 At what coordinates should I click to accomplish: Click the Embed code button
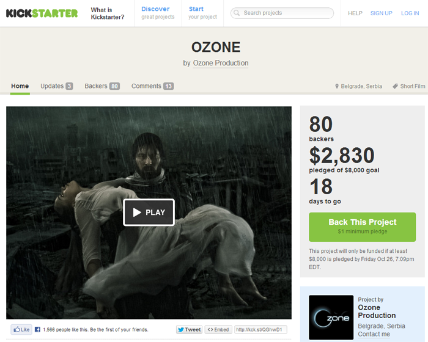tap(218, 329)
